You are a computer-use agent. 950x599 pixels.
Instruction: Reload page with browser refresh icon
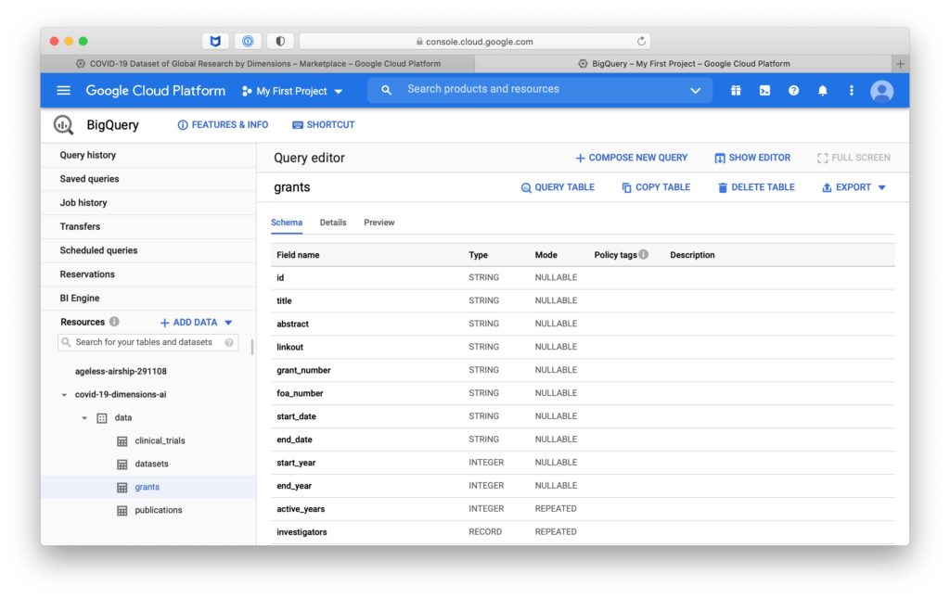point(641,42)
